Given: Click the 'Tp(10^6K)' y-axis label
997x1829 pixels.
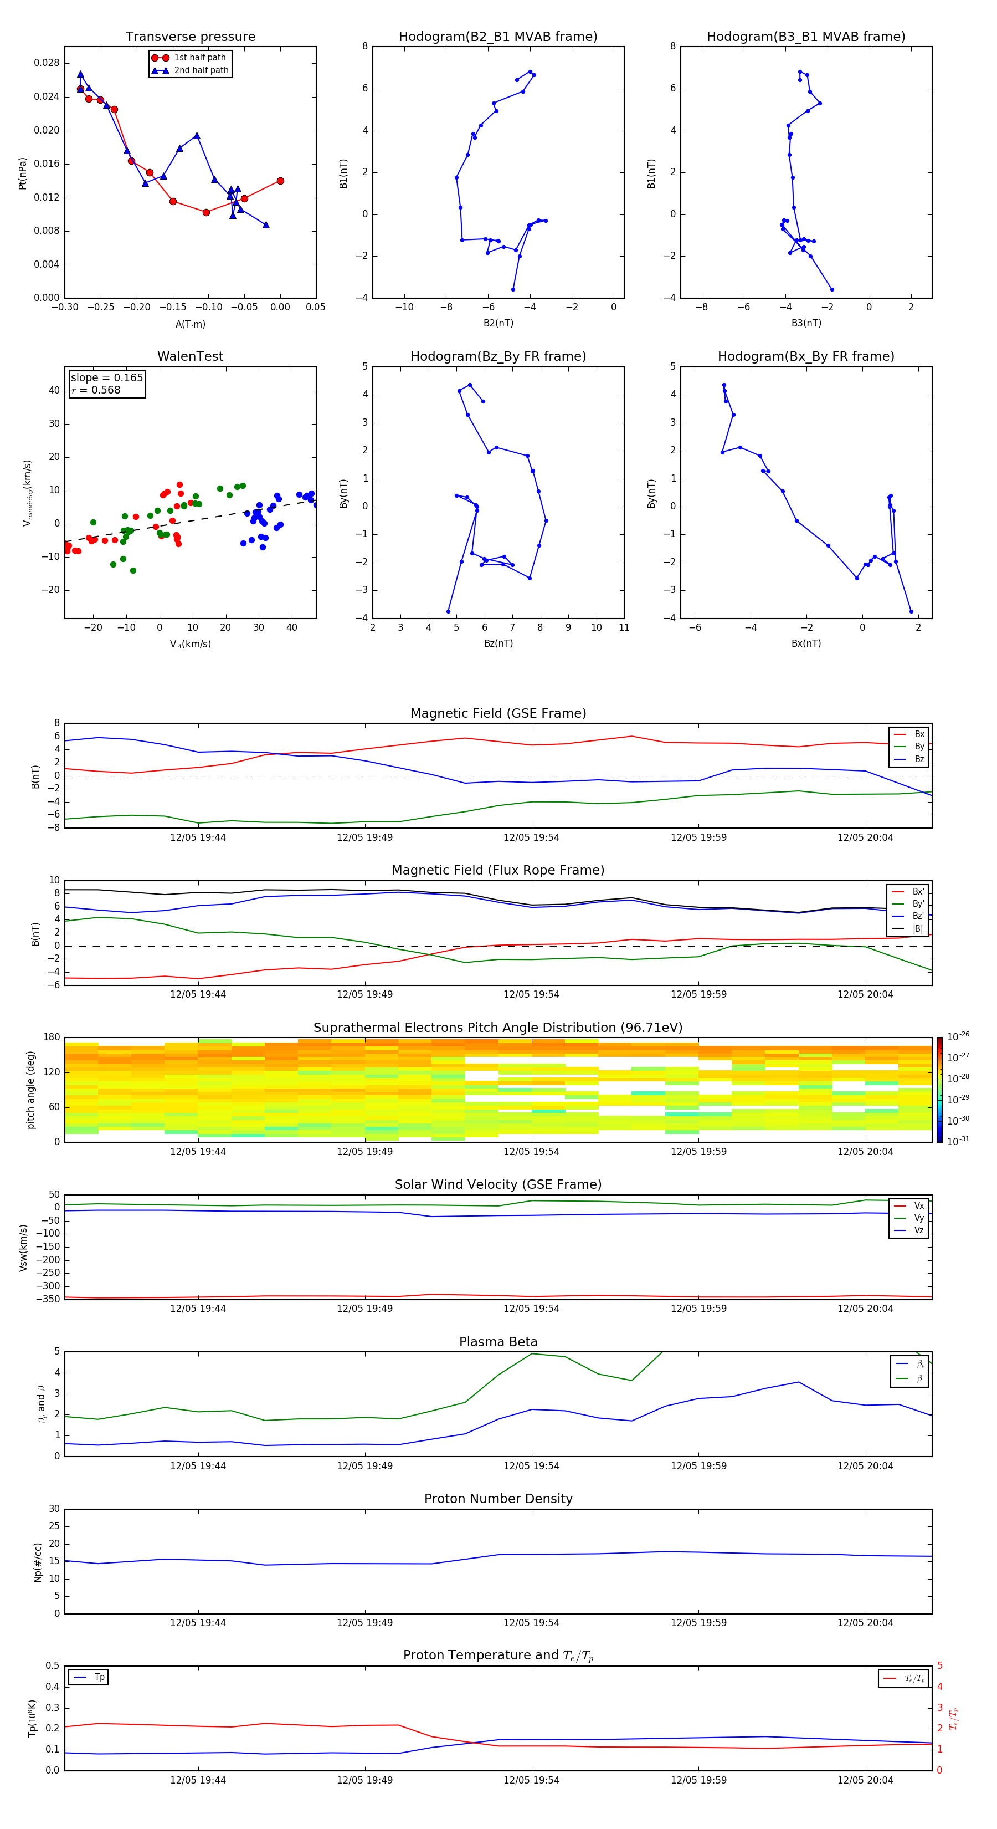Looking at the screenshot, I should pos(32,1718).
